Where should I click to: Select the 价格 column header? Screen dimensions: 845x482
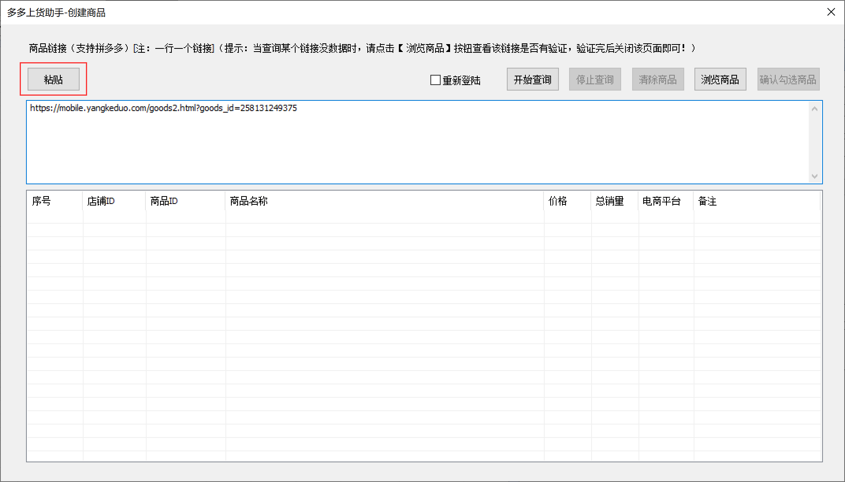click(567, 201)
